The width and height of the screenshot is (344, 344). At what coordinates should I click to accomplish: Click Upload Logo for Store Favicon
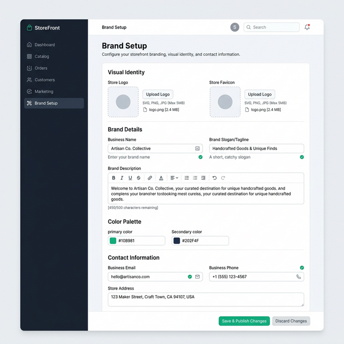[260, 94]
